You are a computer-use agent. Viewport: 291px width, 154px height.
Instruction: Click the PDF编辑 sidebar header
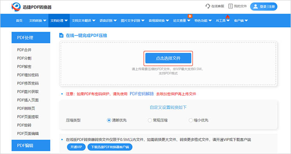(31, 146)
